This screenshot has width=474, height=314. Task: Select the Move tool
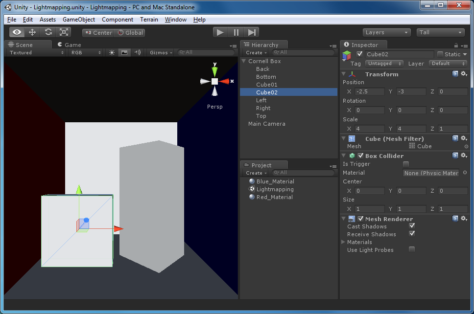[32, 32]
